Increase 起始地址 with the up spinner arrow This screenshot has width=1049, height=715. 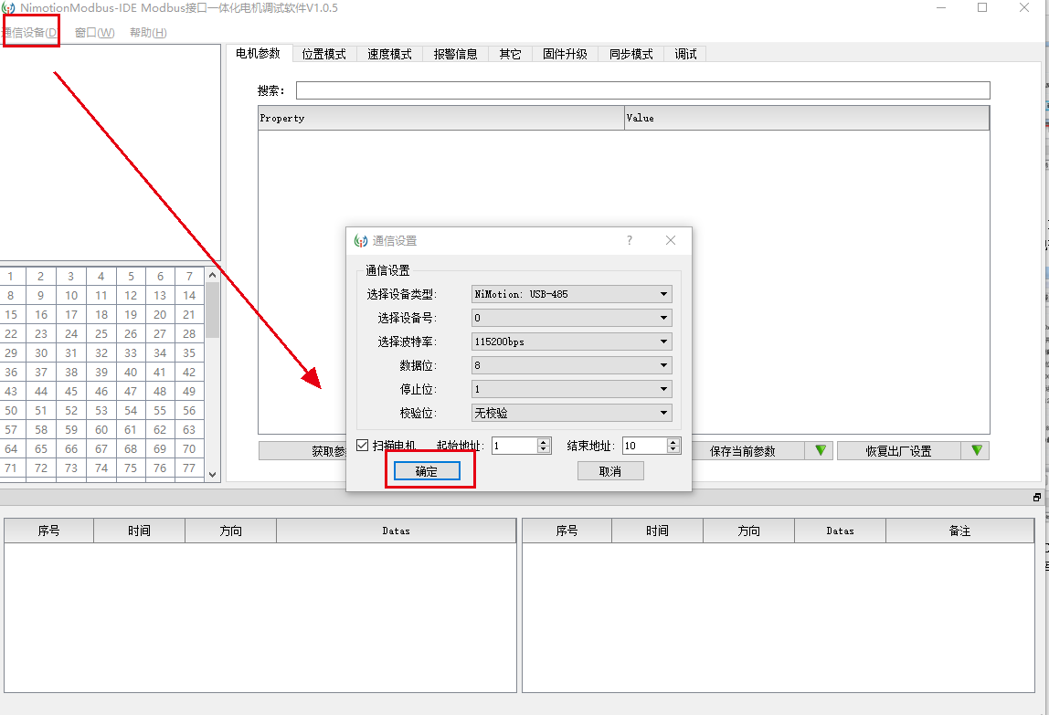tap(544, 442)
